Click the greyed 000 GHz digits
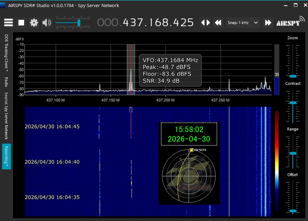The image size is (308, 221). [108, 23]
